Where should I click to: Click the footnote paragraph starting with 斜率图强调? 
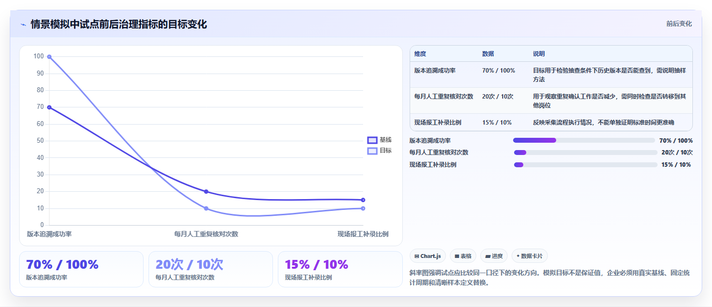coord(550,278)
